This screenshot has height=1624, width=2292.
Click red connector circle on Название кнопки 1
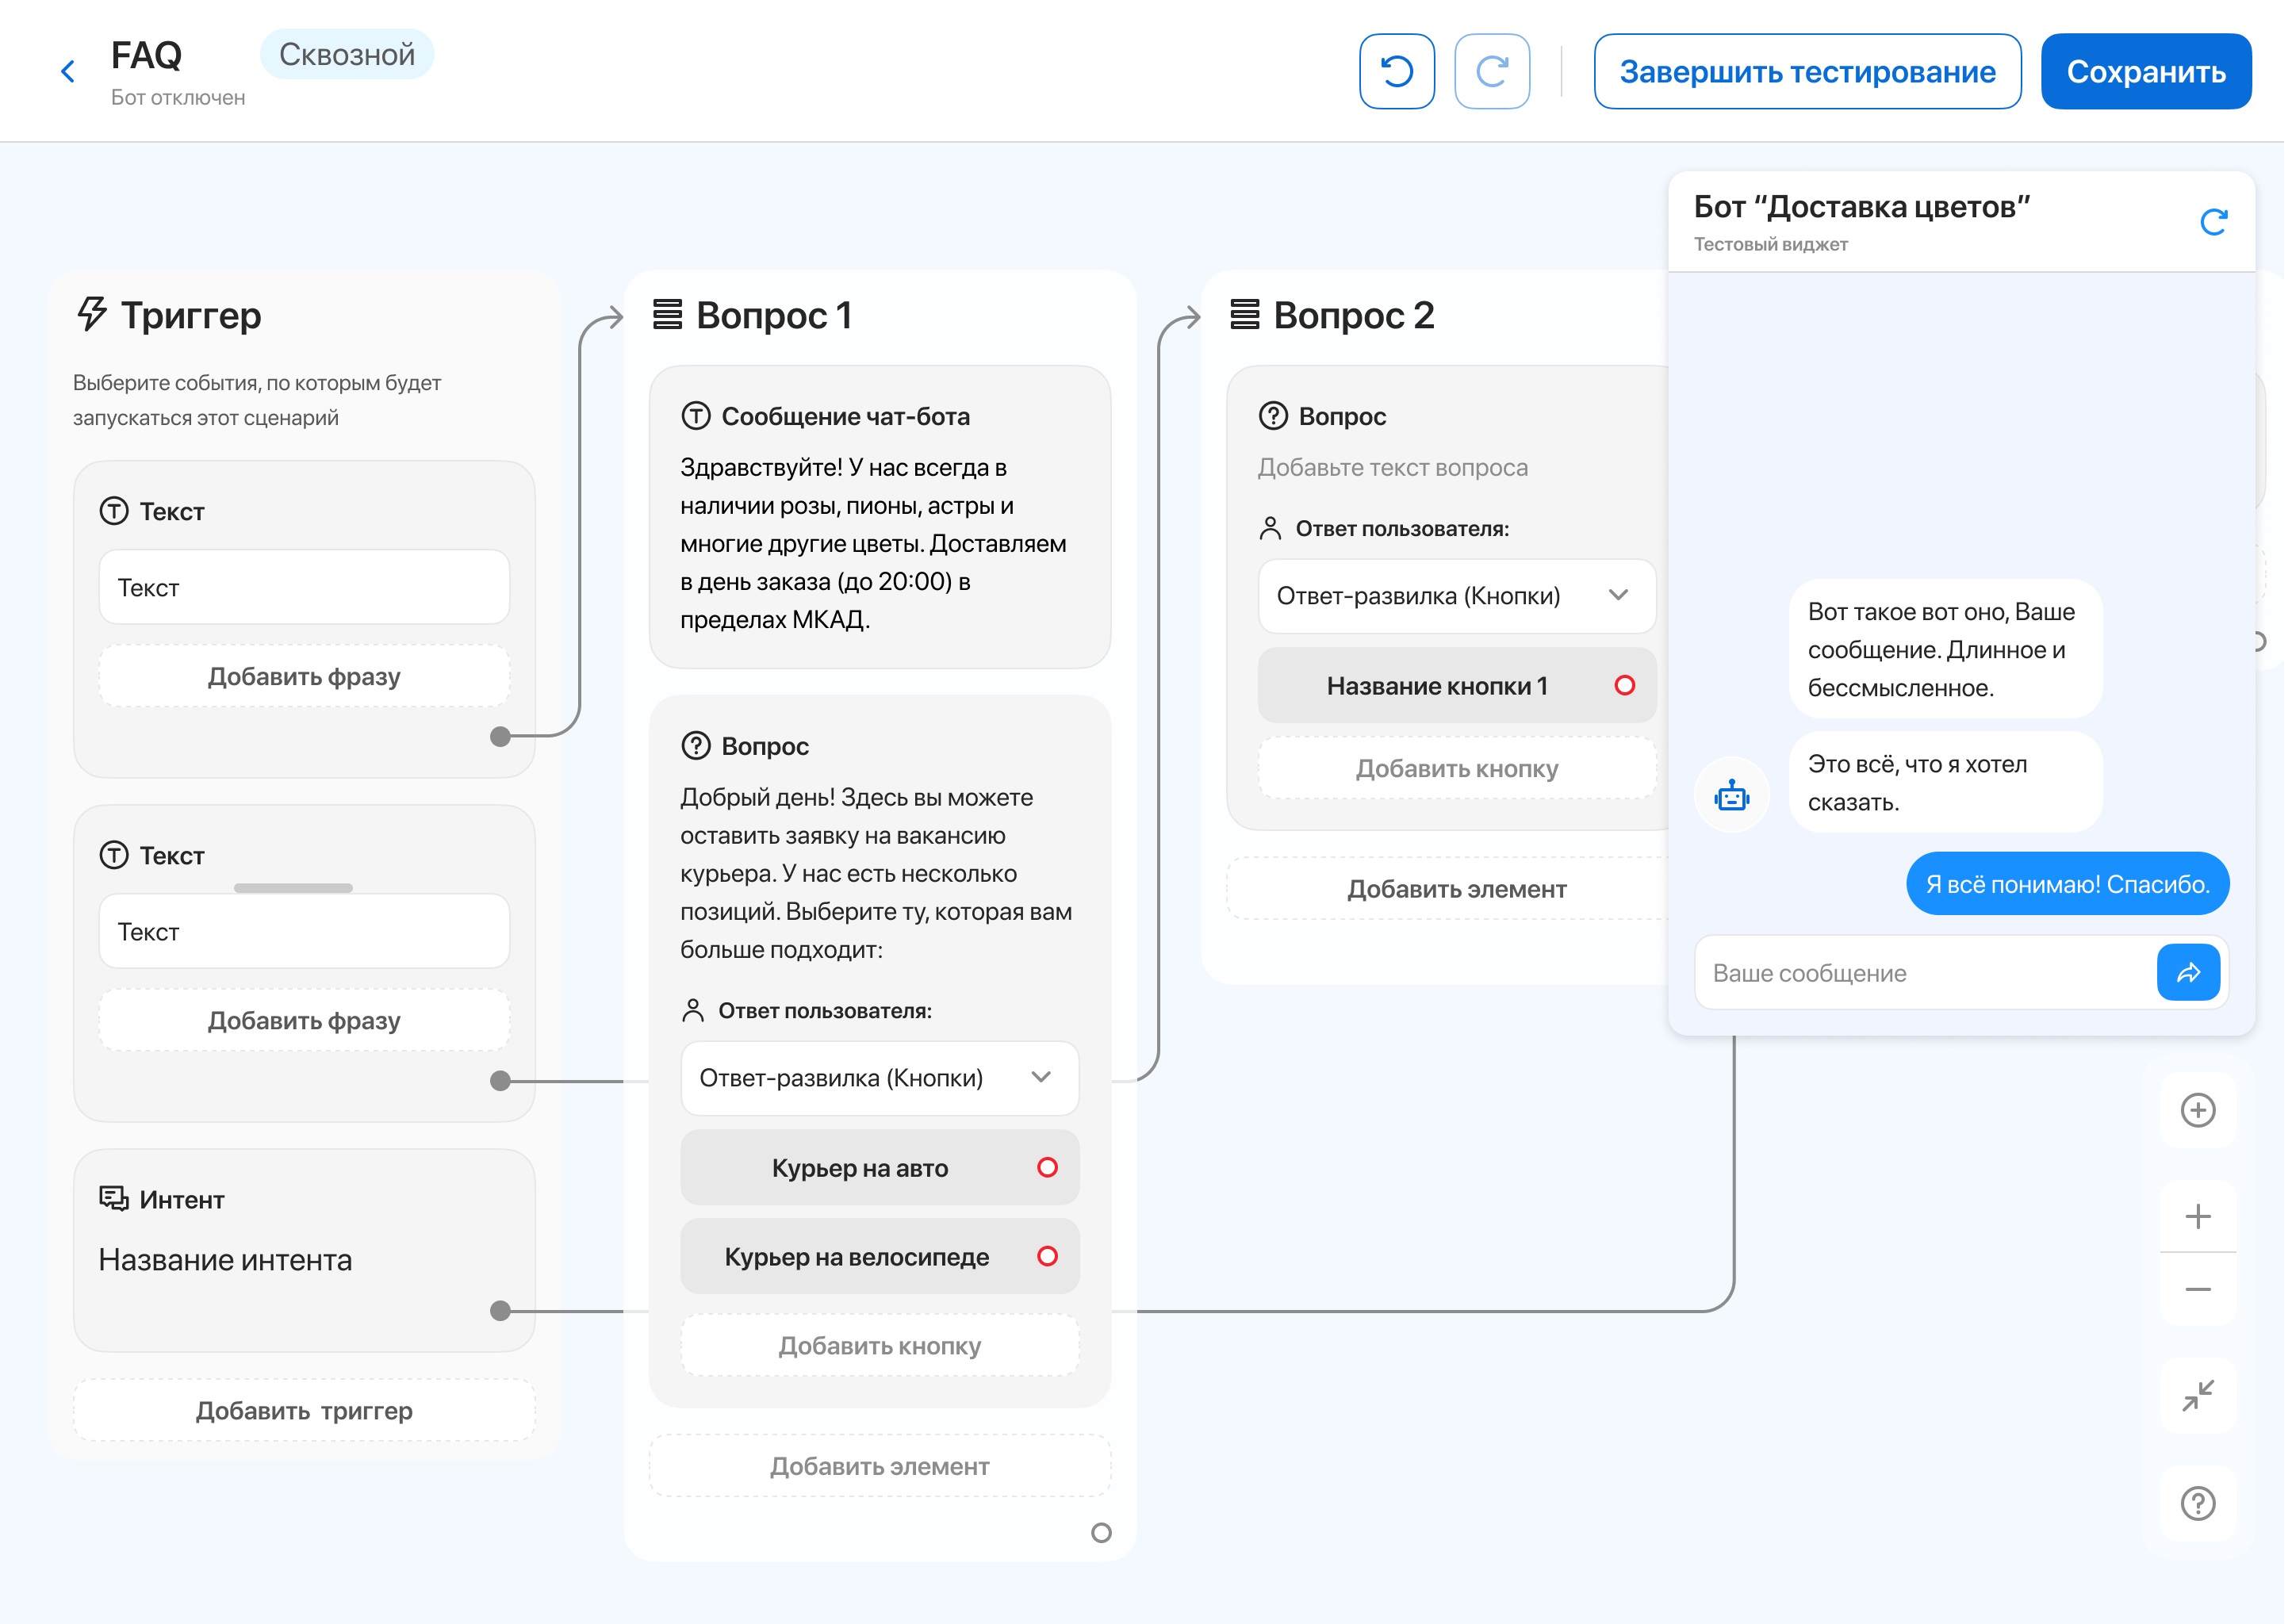[1624, 685]
